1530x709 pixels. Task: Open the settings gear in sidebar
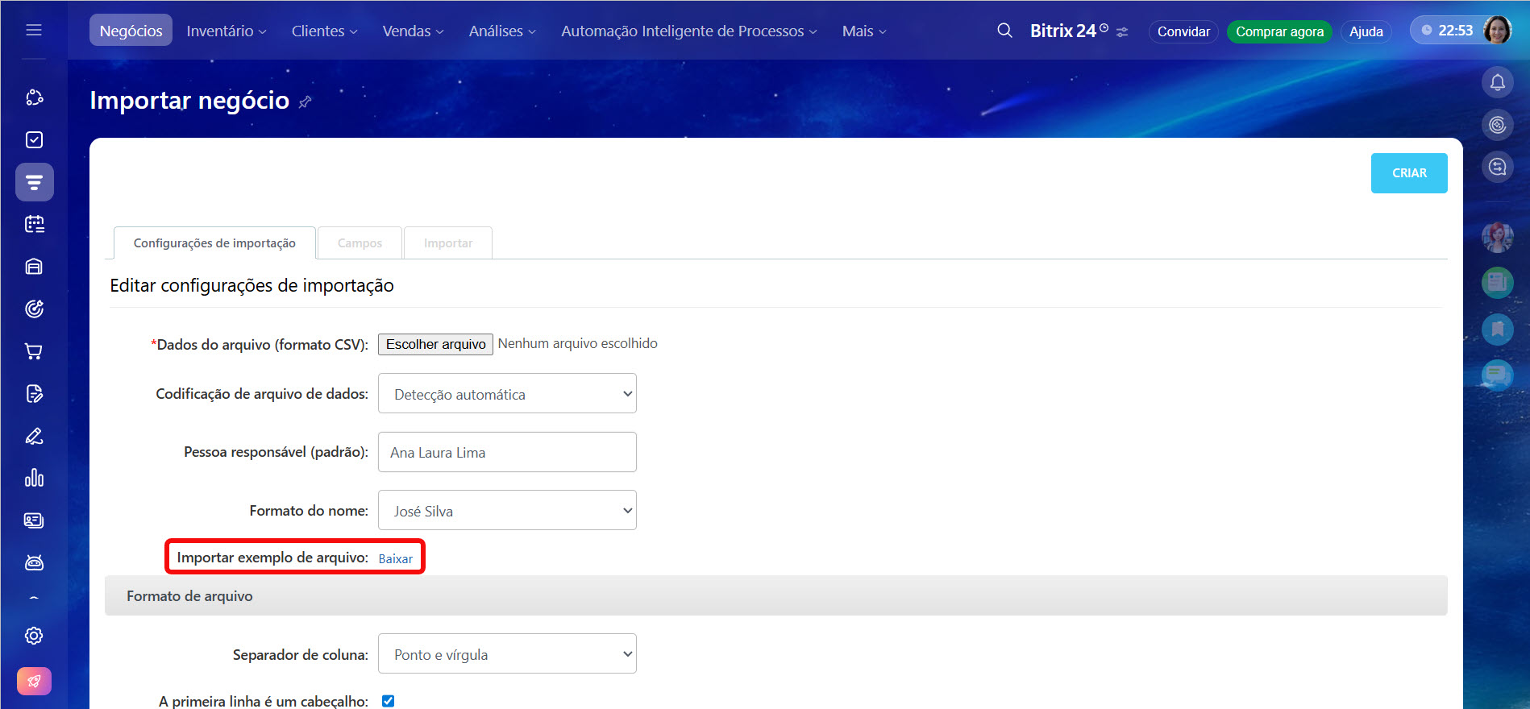pos(34,636)
